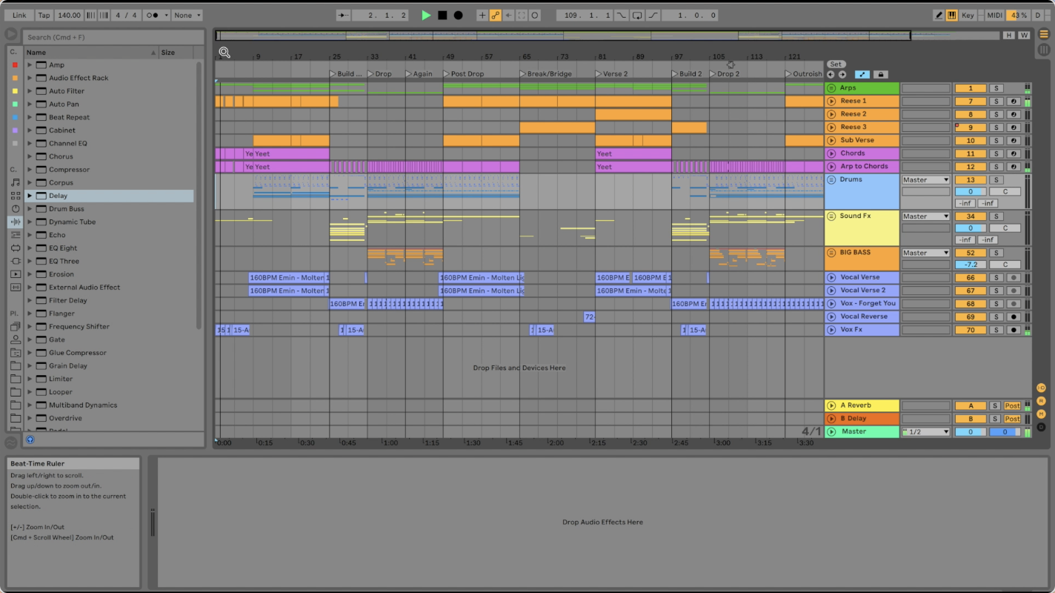The width and height of the screenshot is (1055, 593).
Task: Toggle the Computer MIDI Keyboard icon
Action: [951, 15]
